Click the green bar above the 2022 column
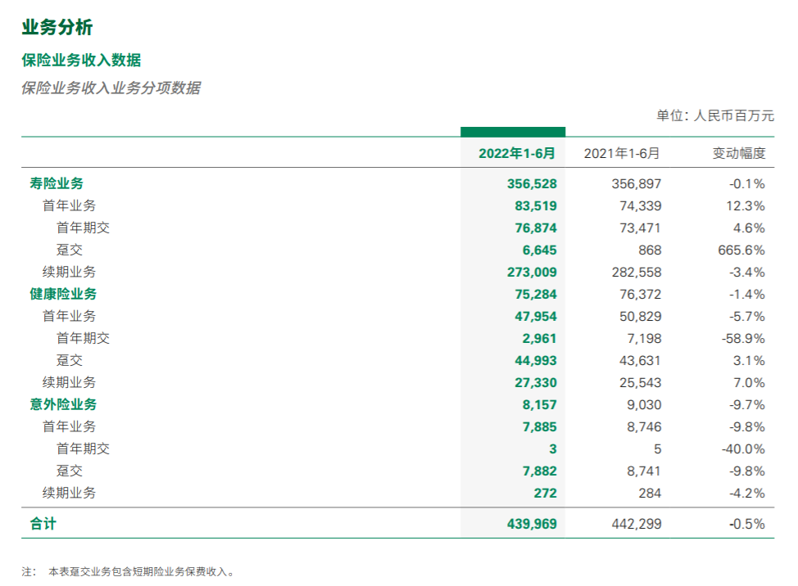 pyautogui.click(x=513, y=132)
